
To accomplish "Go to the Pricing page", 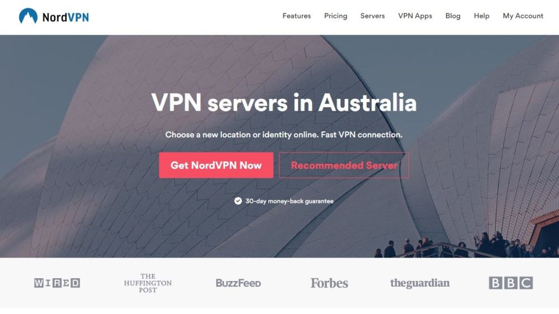I will click(335, 16).
